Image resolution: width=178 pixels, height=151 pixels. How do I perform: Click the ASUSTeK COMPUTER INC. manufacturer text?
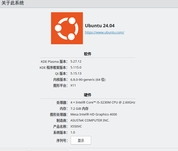(x=90, y=120)
